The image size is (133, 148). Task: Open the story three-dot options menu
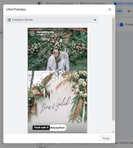78,33
